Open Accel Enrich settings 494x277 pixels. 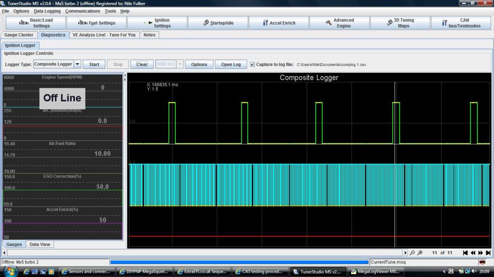pos(279,23)
